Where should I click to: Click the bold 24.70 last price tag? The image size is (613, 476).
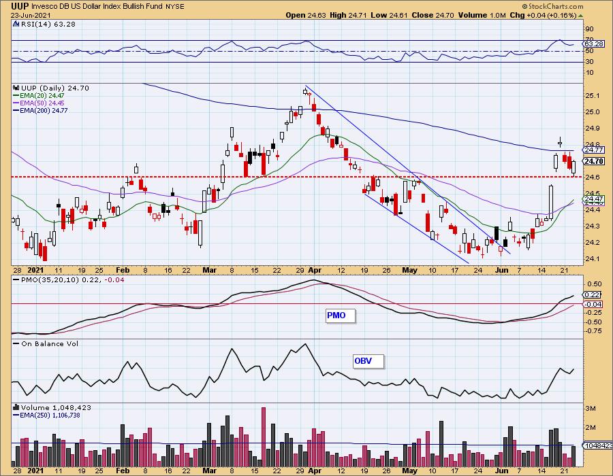(x=594, y=161)
